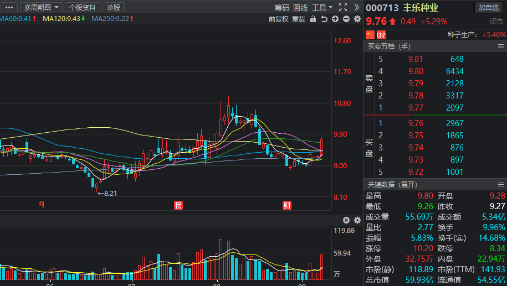Close the volume indicator panel

(x=346, y=220)
